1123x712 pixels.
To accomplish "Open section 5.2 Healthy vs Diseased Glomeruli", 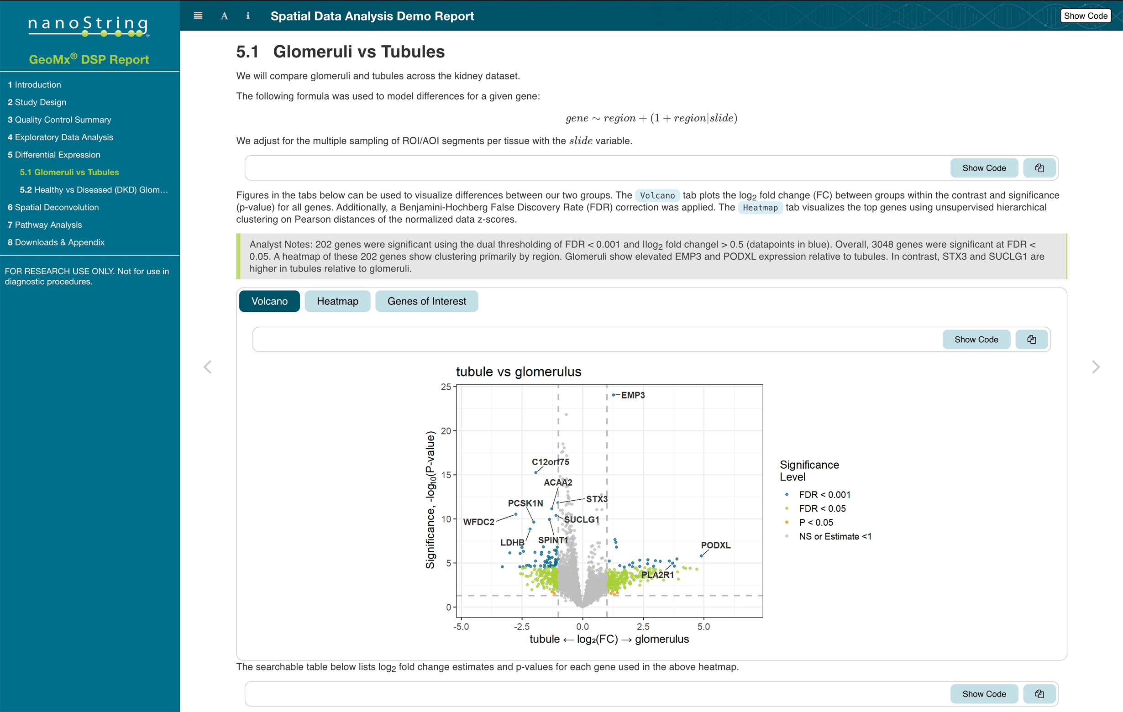I will click(x=93, y=190).
